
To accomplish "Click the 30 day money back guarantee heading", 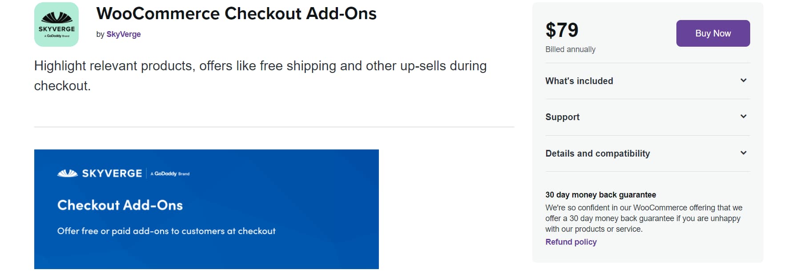I will coord(600,195).
